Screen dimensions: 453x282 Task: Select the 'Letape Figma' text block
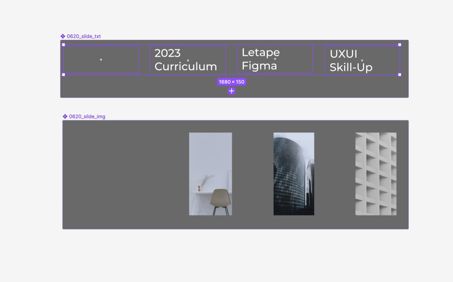coord(275,59)
